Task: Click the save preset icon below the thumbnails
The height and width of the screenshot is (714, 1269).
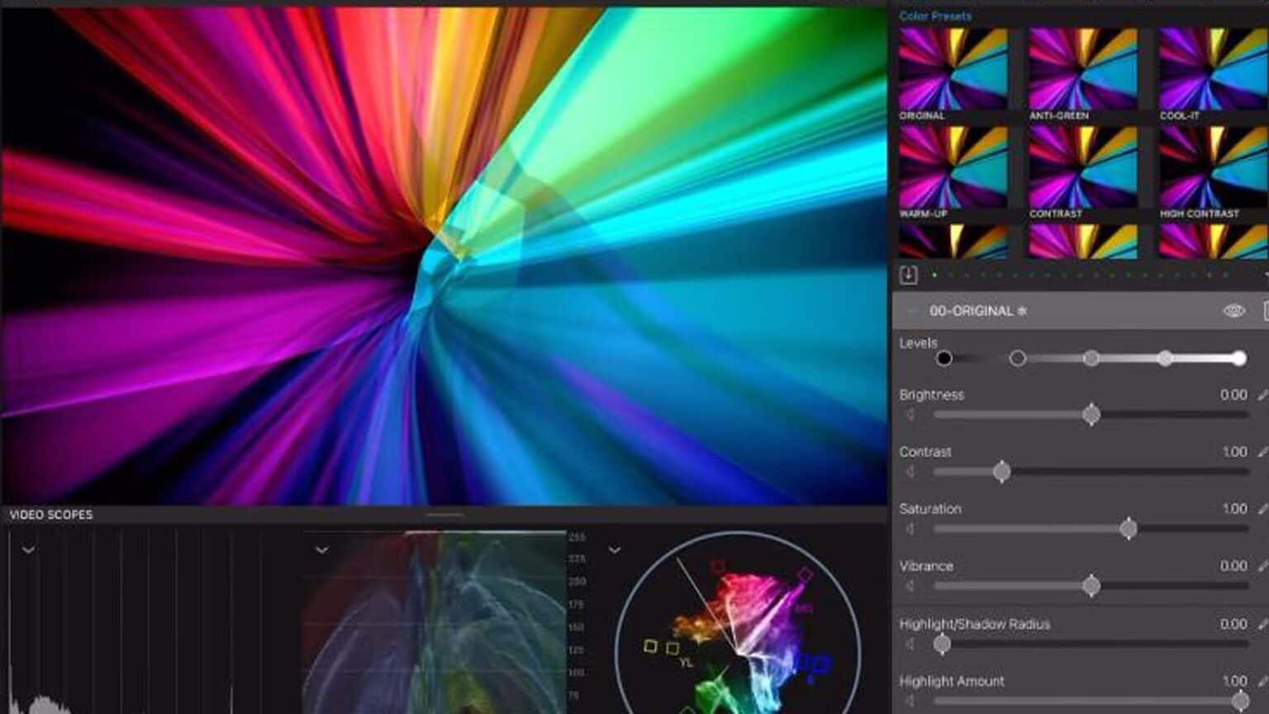Action: 908,275
